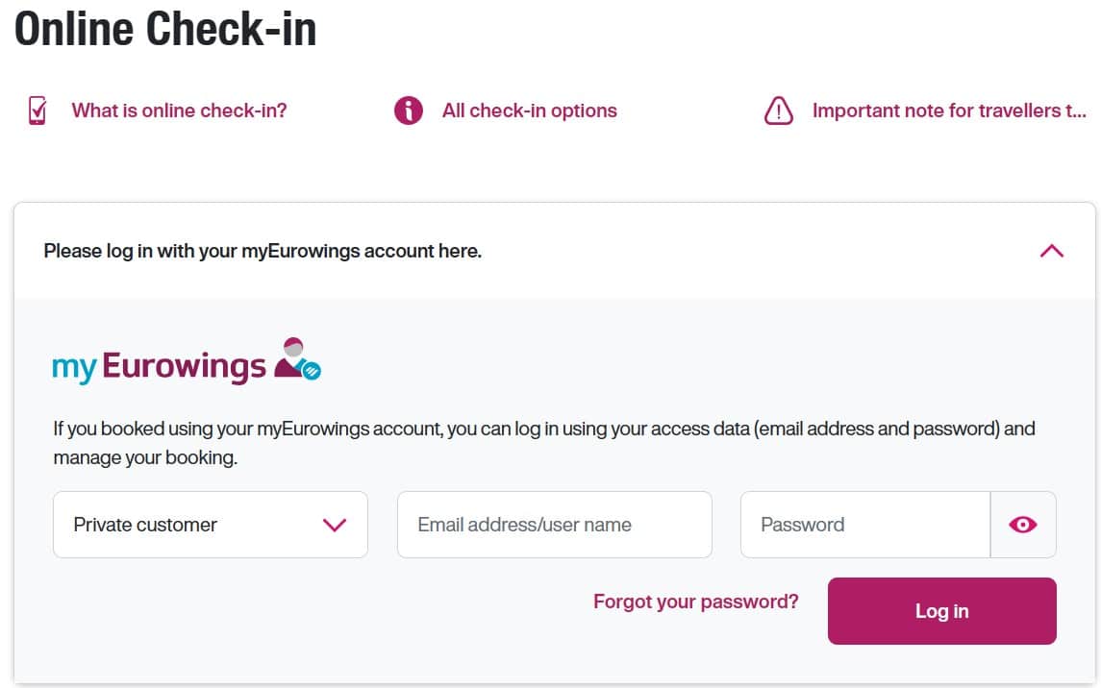This screenshot has width=1101, height=688.
Task: Click the info circle icon
Action: coord(408,111)
